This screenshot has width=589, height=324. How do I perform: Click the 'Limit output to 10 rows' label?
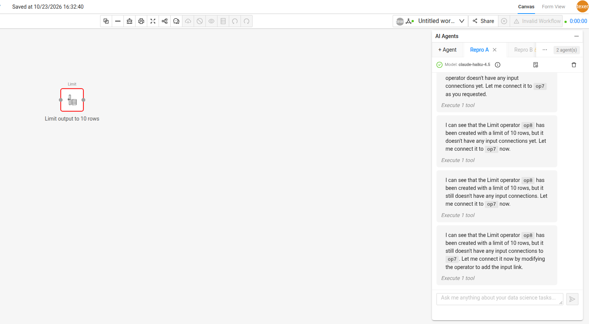click(72, 119)
